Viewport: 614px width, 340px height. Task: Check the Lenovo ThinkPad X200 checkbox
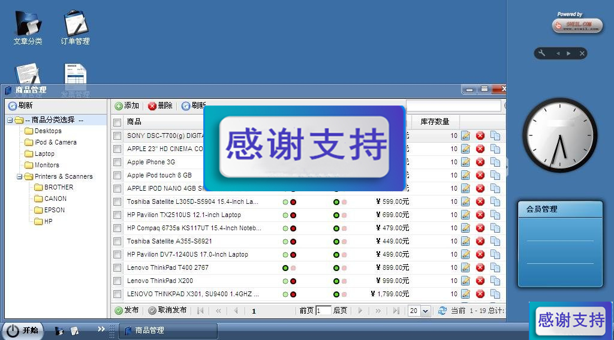(x=117, y=281)
